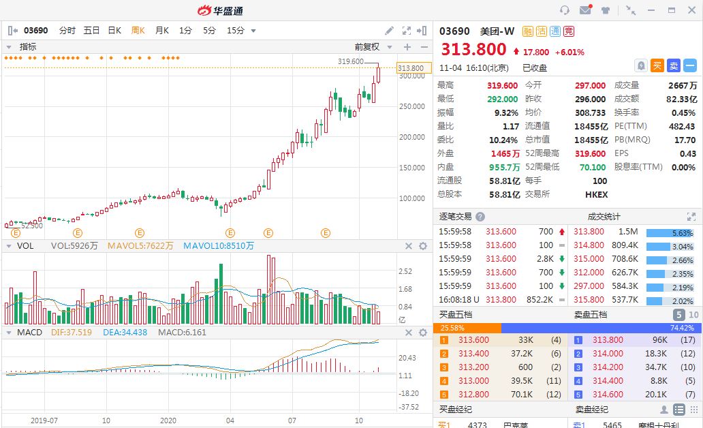Show 5-level order book
The height and width of the screenshot is (428, 703).
(x=678, y=314)
